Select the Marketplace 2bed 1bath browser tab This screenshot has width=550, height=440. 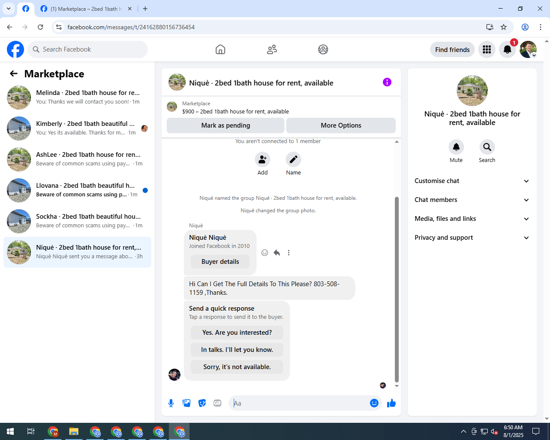[86, 9]
